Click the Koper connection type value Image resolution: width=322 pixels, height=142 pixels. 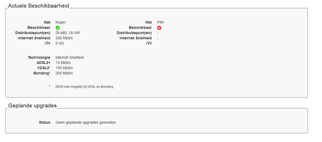click(61, 22)
